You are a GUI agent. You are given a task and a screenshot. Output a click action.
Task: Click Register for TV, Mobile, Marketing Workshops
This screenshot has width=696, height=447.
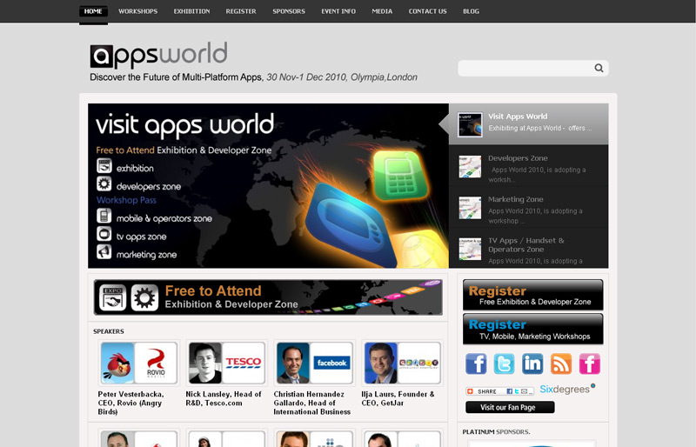pos(532,330)
